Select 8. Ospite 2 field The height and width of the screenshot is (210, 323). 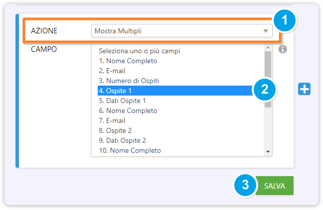115,130
